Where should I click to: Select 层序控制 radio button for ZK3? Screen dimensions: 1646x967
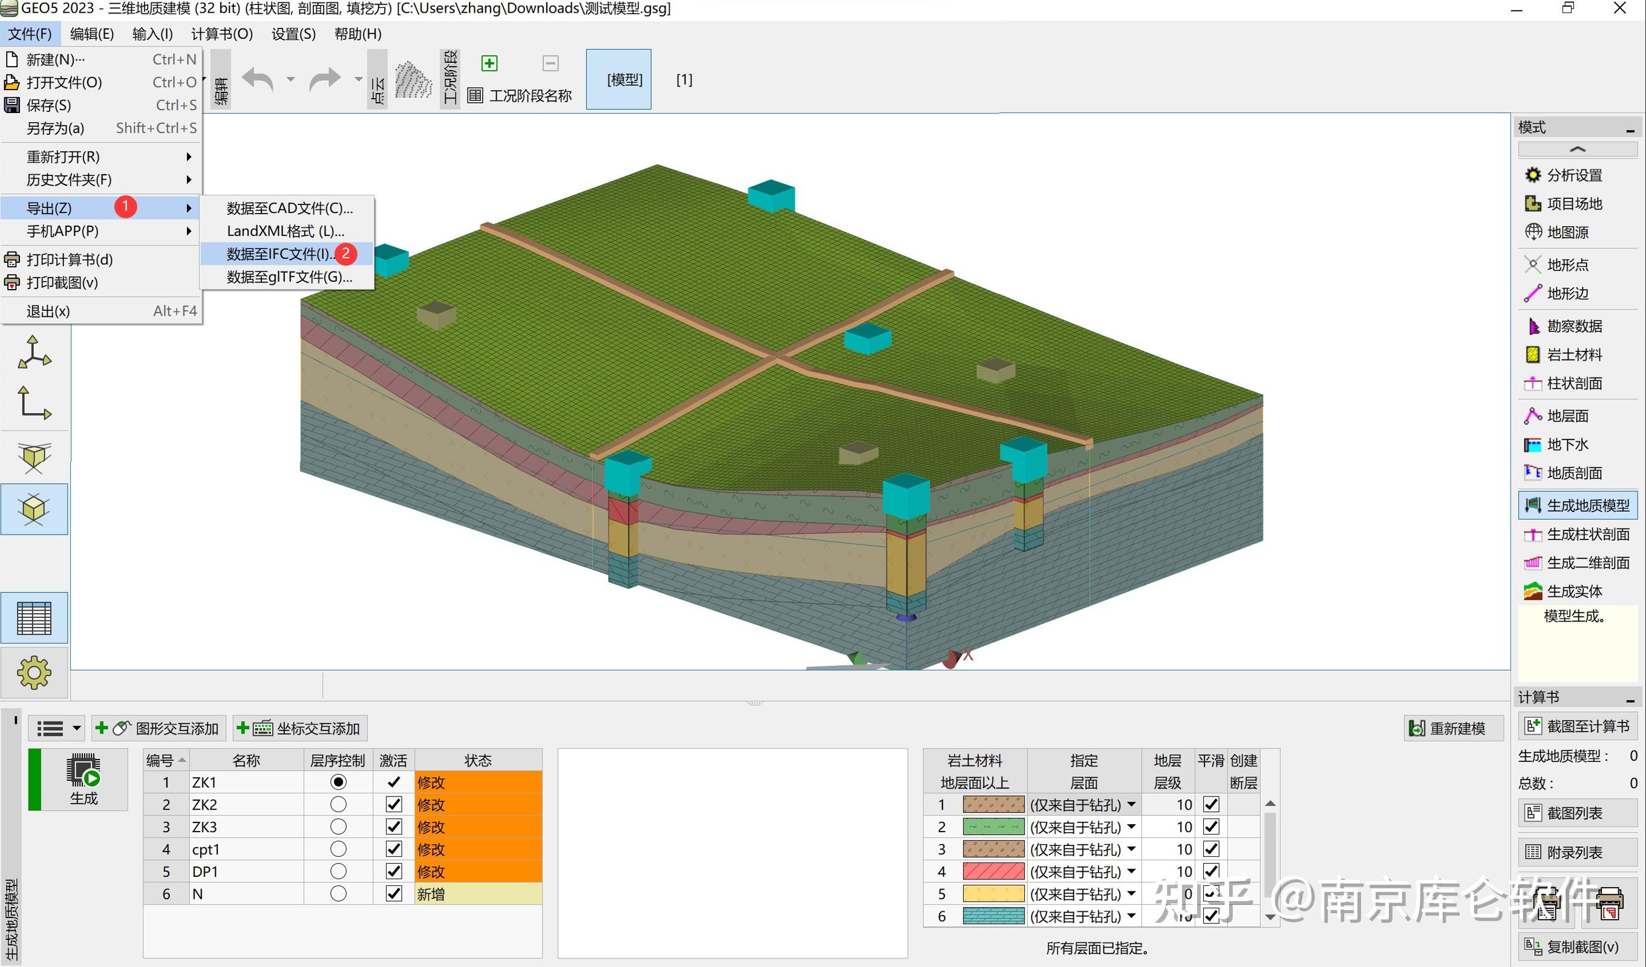click(338, 827)
